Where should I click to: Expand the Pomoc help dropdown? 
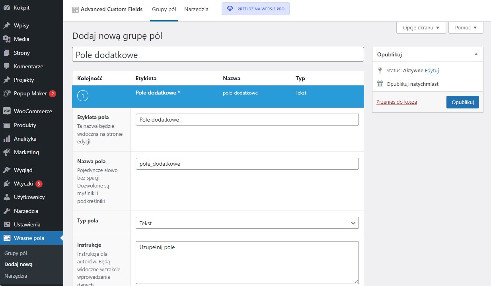(466, 28)
